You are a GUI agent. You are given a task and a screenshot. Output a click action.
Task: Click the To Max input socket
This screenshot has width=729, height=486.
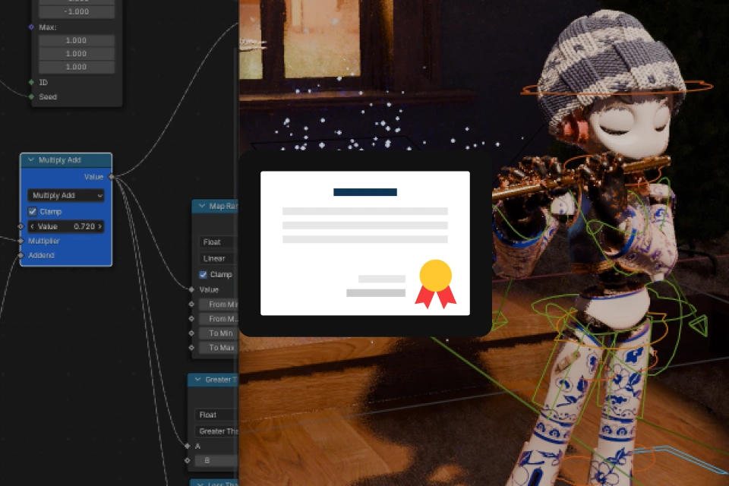click(x=191, y=347)
